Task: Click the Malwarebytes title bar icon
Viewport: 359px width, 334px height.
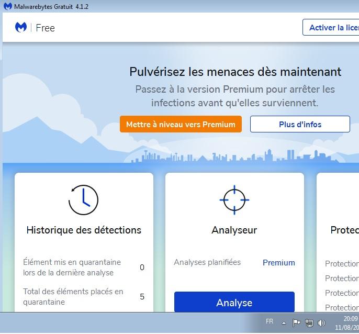Action: [x=8, y=6]
